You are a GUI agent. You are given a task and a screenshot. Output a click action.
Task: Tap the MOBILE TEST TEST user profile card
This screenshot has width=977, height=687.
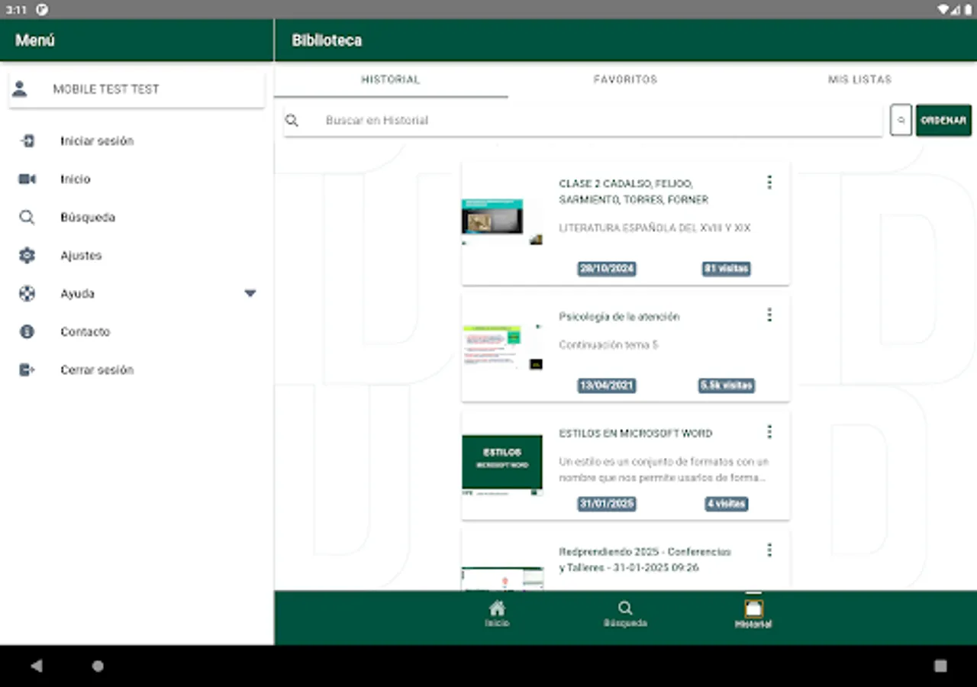coord(137,89)
